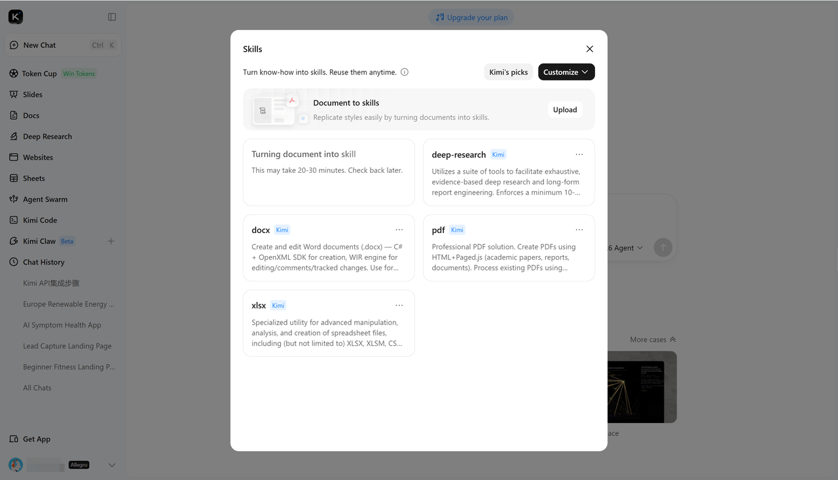Open the pdf skill card
The width and height of the screenshot is (838, 480).
tap(509, 248)
